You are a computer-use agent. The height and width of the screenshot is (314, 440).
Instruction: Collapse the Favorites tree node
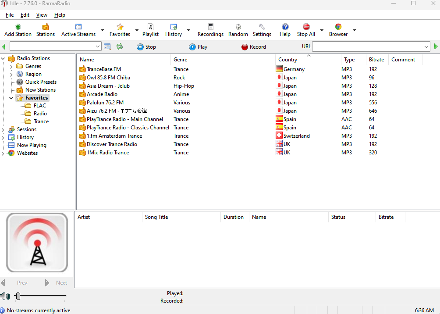click(x=11, y=98)
